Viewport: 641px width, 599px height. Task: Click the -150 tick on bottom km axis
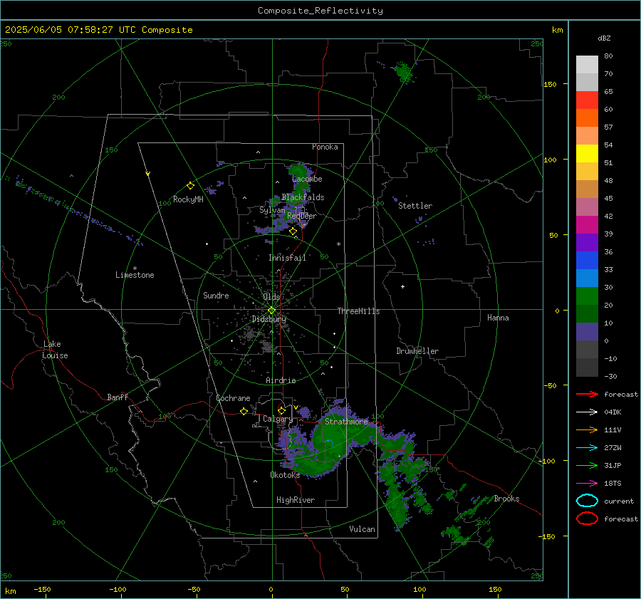point(42,589)
